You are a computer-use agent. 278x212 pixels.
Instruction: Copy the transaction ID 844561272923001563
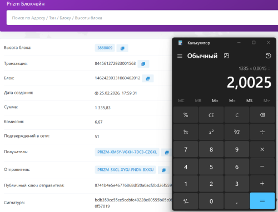(x=143, y=64)
